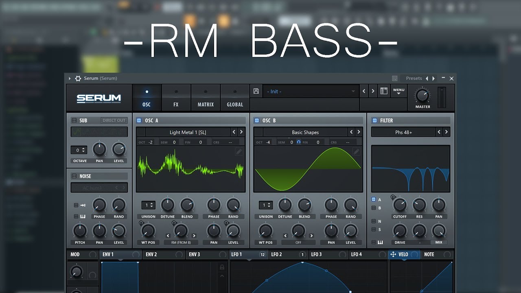Switch to the MATRIX tab
This screenshot has width=521, height=293.
206,98
